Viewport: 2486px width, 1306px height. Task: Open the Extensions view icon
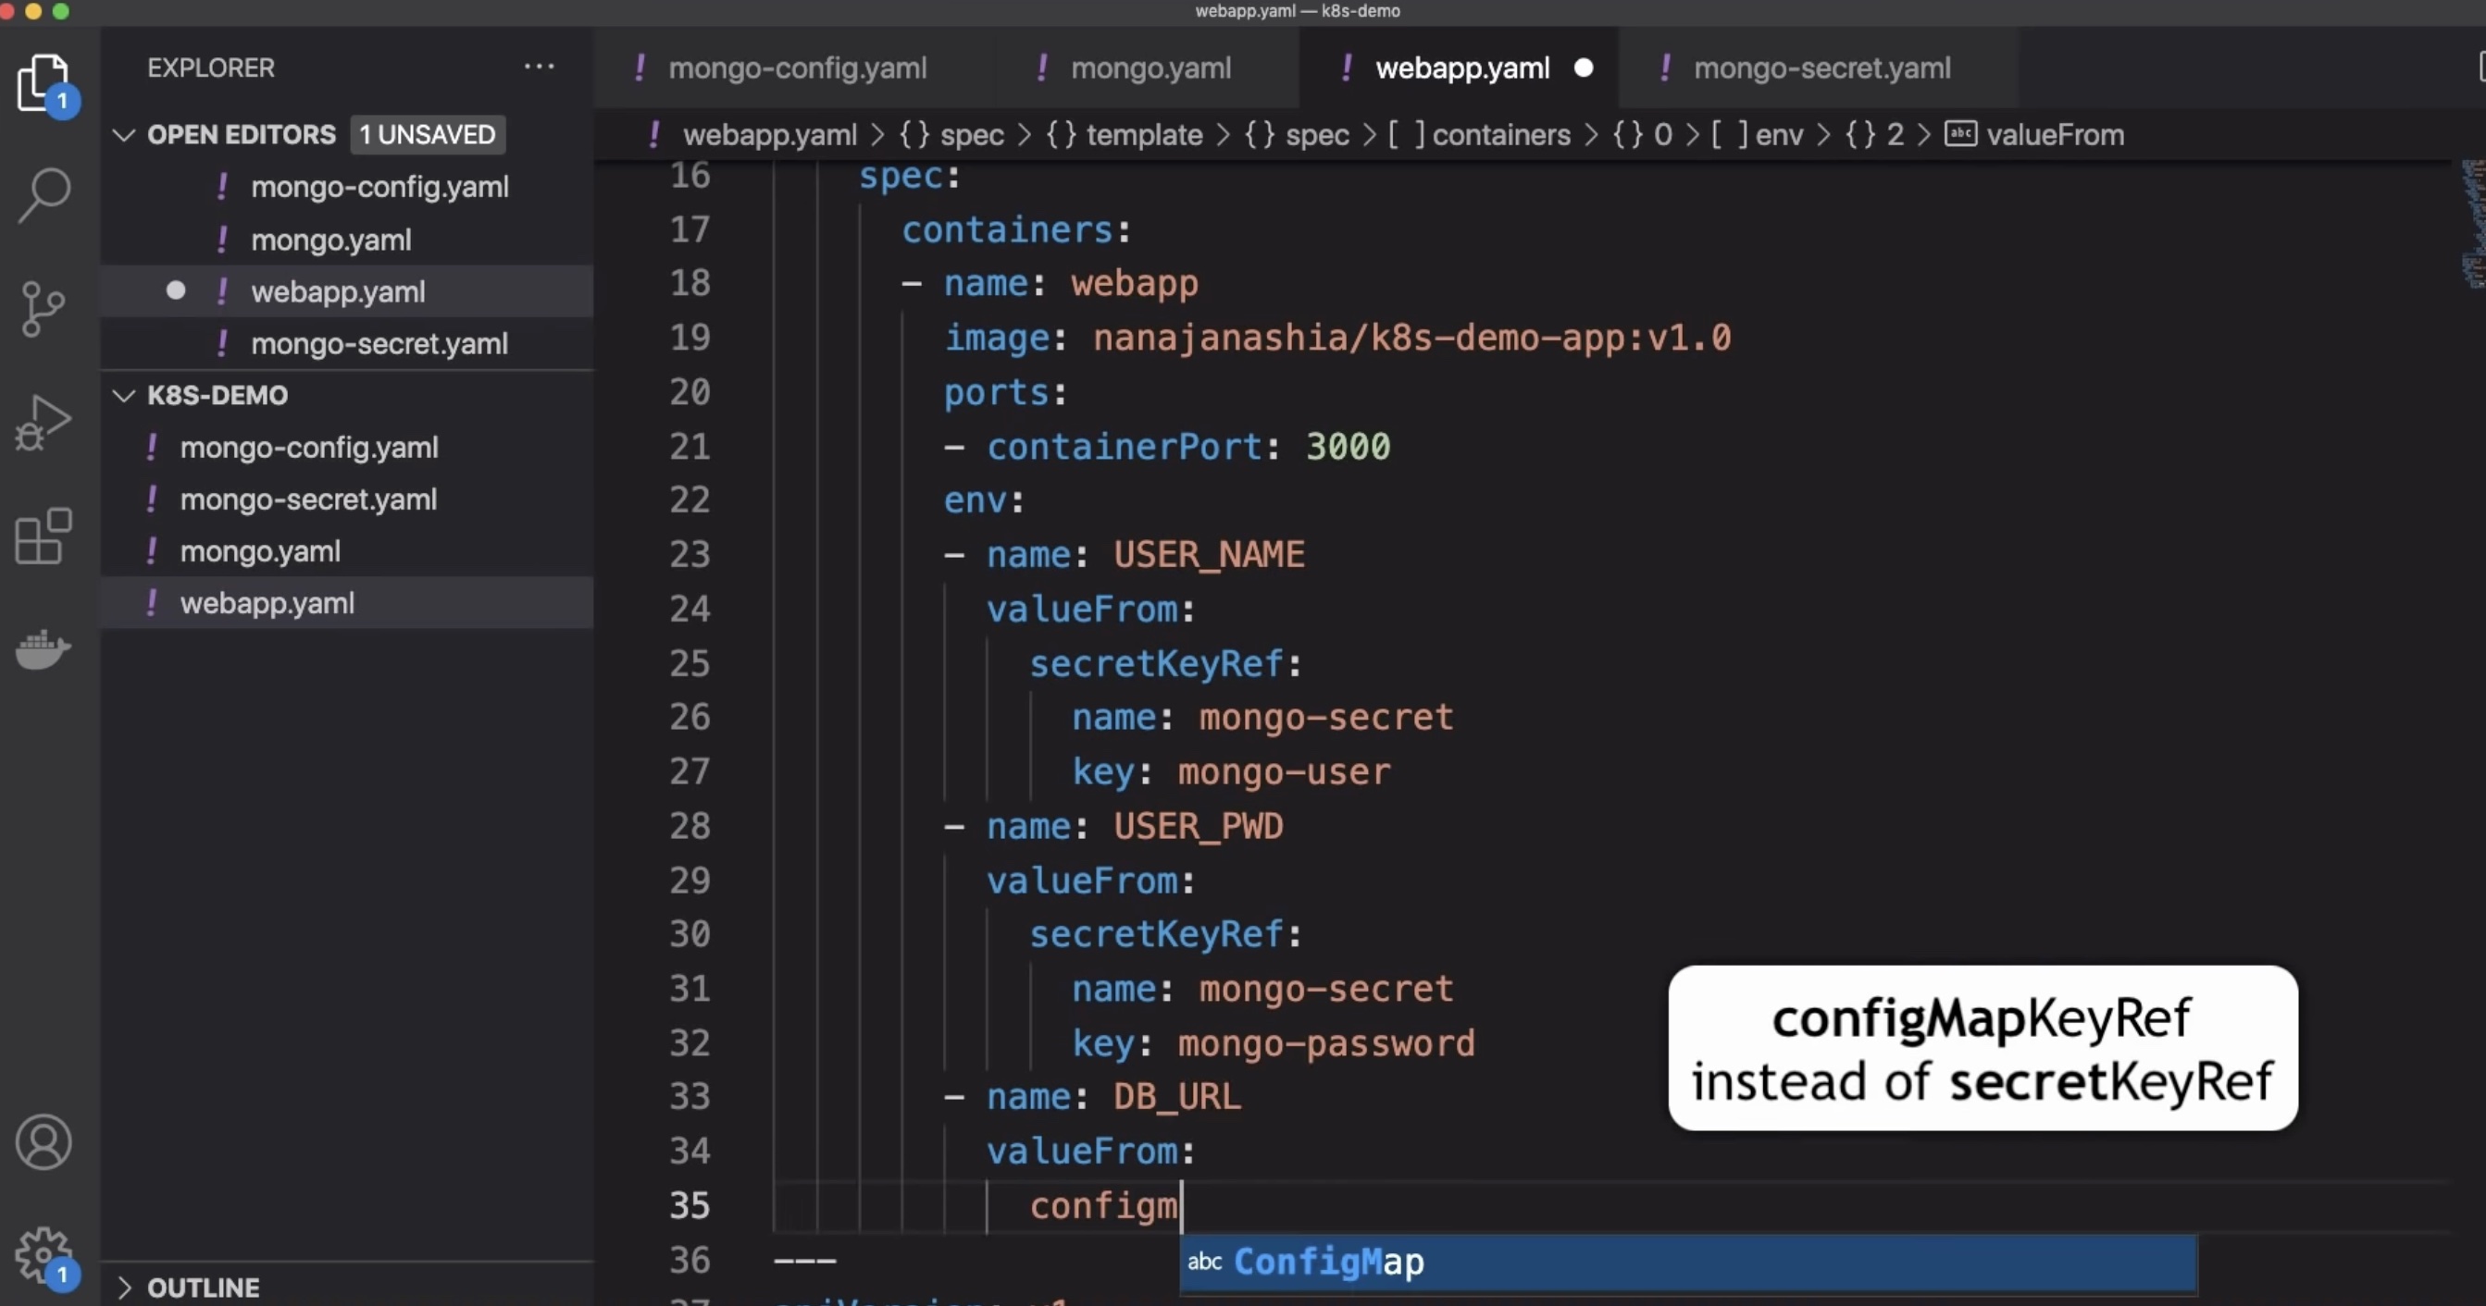point(44,536)
